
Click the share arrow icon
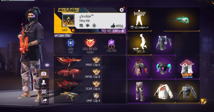point(44,101)
